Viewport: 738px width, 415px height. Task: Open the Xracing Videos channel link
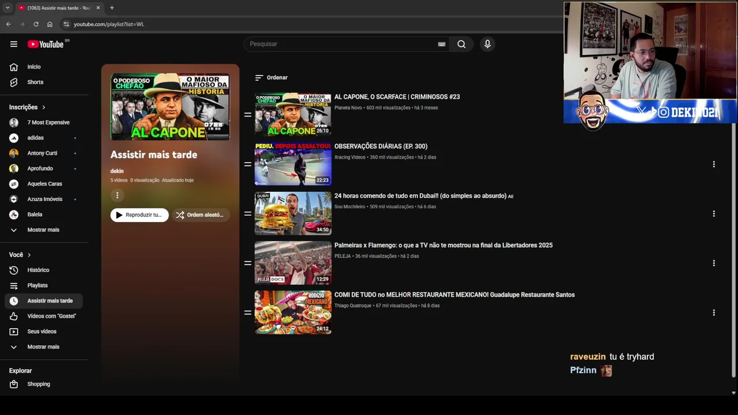coord(350,157)
